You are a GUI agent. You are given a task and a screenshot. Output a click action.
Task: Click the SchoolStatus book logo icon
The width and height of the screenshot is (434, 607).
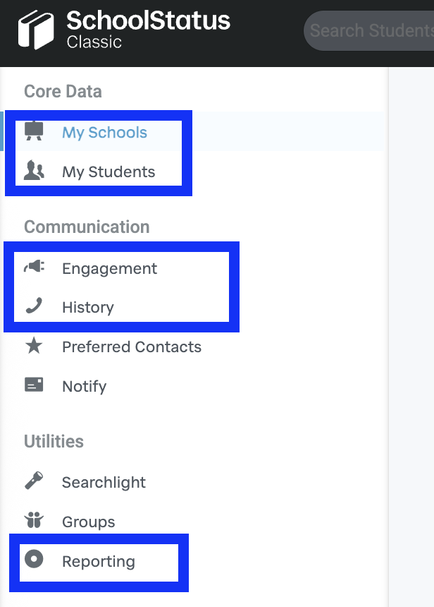click(37, 31)
